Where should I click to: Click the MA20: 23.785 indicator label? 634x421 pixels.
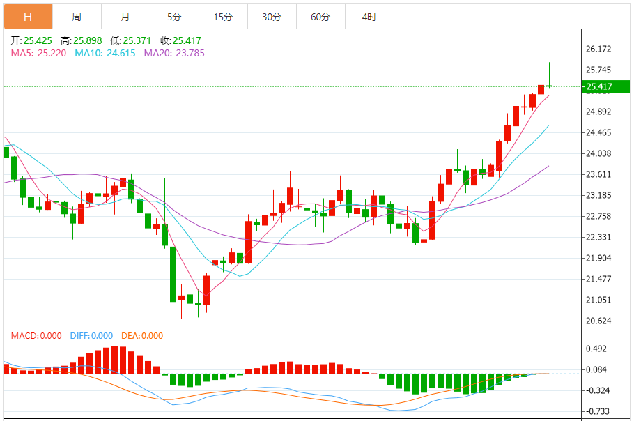[x=174, y=54]
